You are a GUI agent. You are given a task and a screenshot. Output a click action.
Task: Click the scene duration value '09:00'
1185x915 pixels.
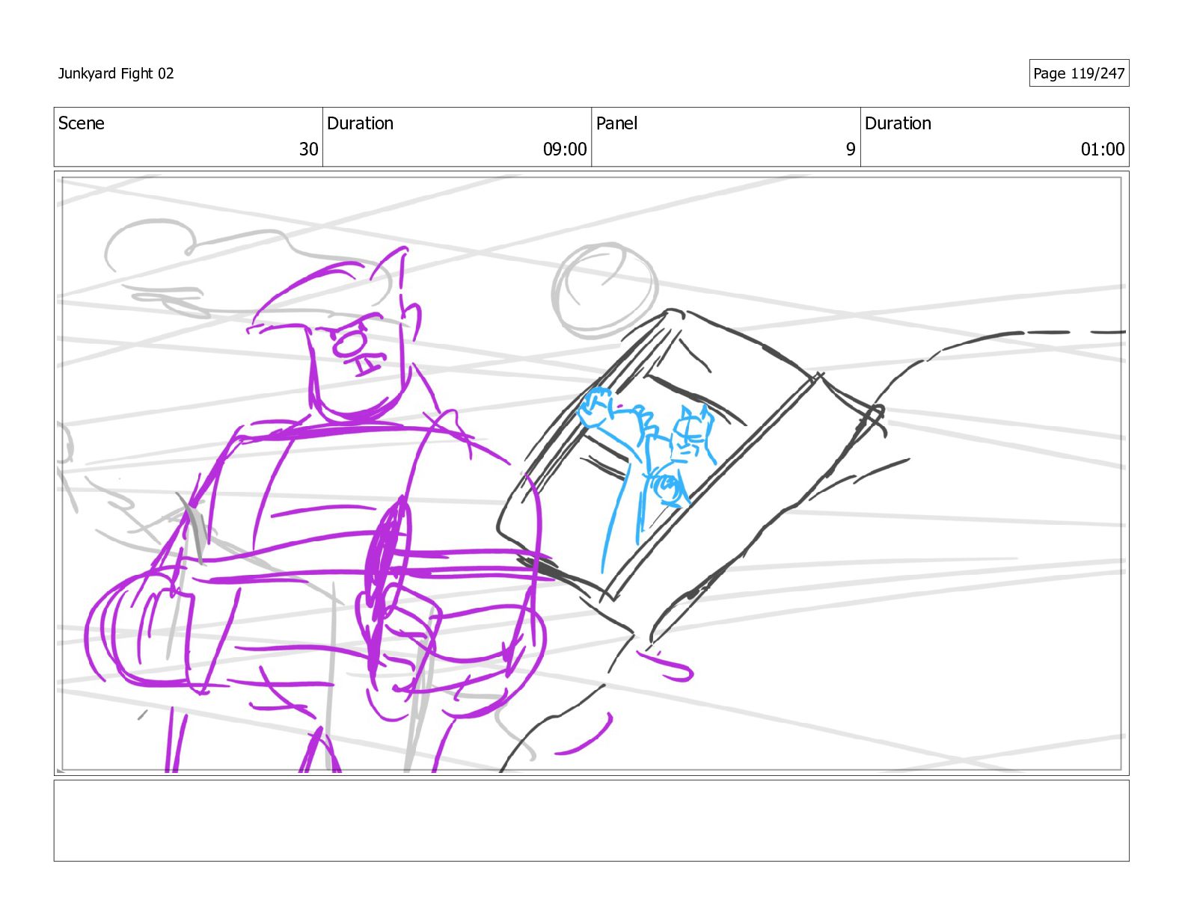[x=565, y=150]
